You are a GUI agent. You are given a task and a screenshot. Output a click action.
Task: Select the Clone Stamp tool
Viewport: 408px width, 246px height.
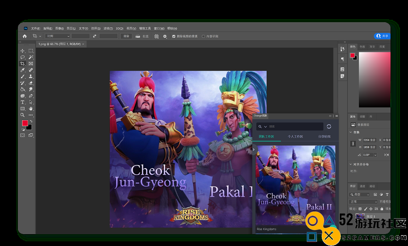[31, 76]
